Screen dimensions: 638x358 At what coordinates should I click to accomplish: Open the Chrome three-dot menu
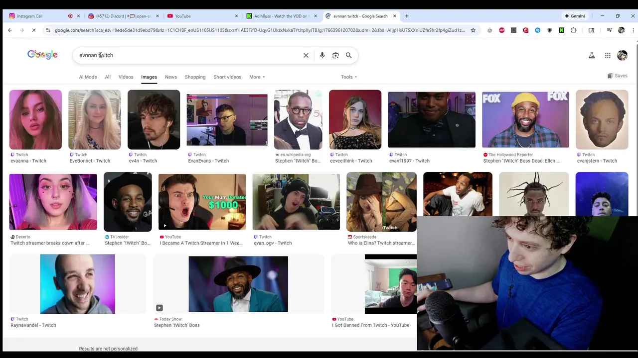(x=633, y=30)
